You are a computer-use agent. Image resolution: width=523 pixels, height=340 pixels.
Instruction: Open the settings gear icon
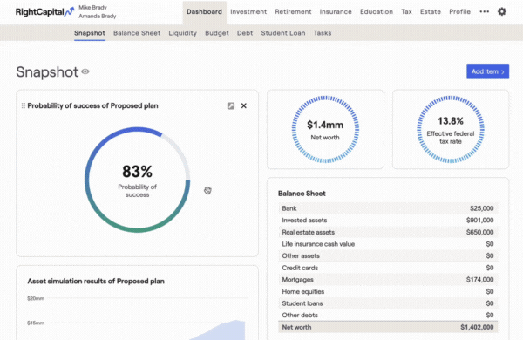click(502, 11)
